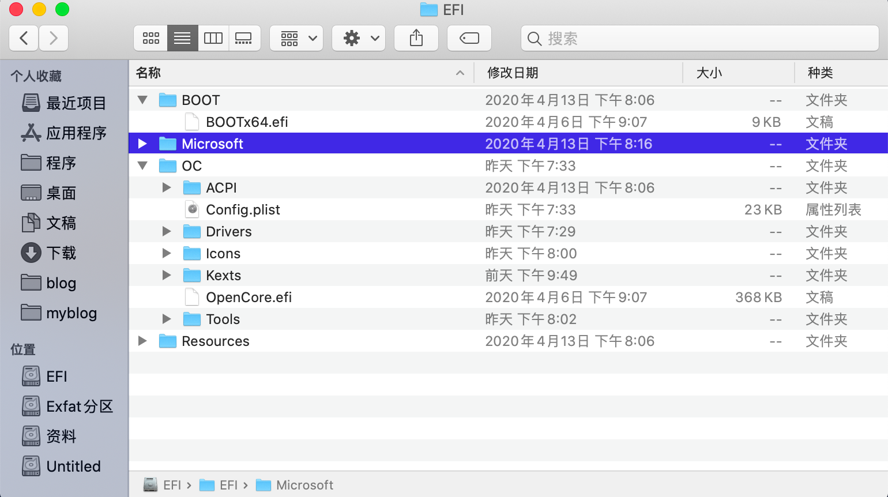Click the Share toolbar button
888x497 pixels.
pyautogui.click(x=416, y=38)
